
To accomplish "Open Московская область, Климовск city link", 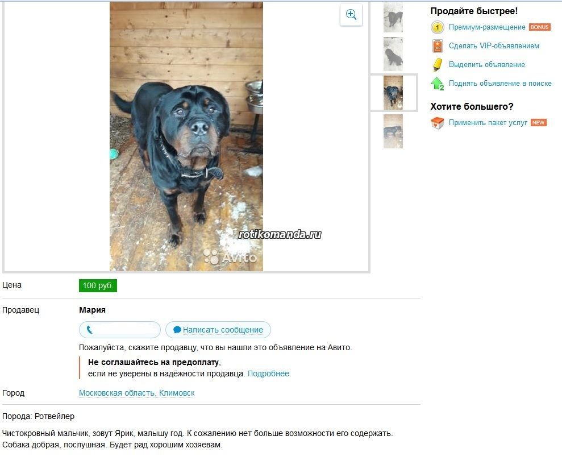I will (x=136, y=393).
